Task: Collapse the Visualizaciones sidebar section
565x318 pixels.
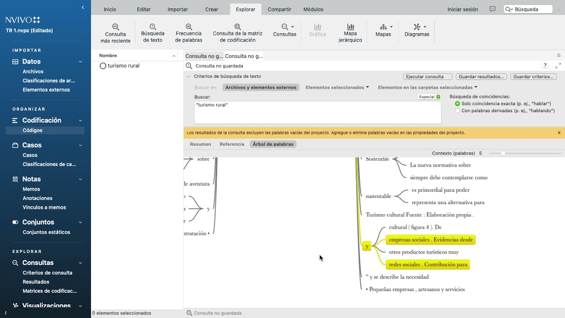Action: point(80,306)
